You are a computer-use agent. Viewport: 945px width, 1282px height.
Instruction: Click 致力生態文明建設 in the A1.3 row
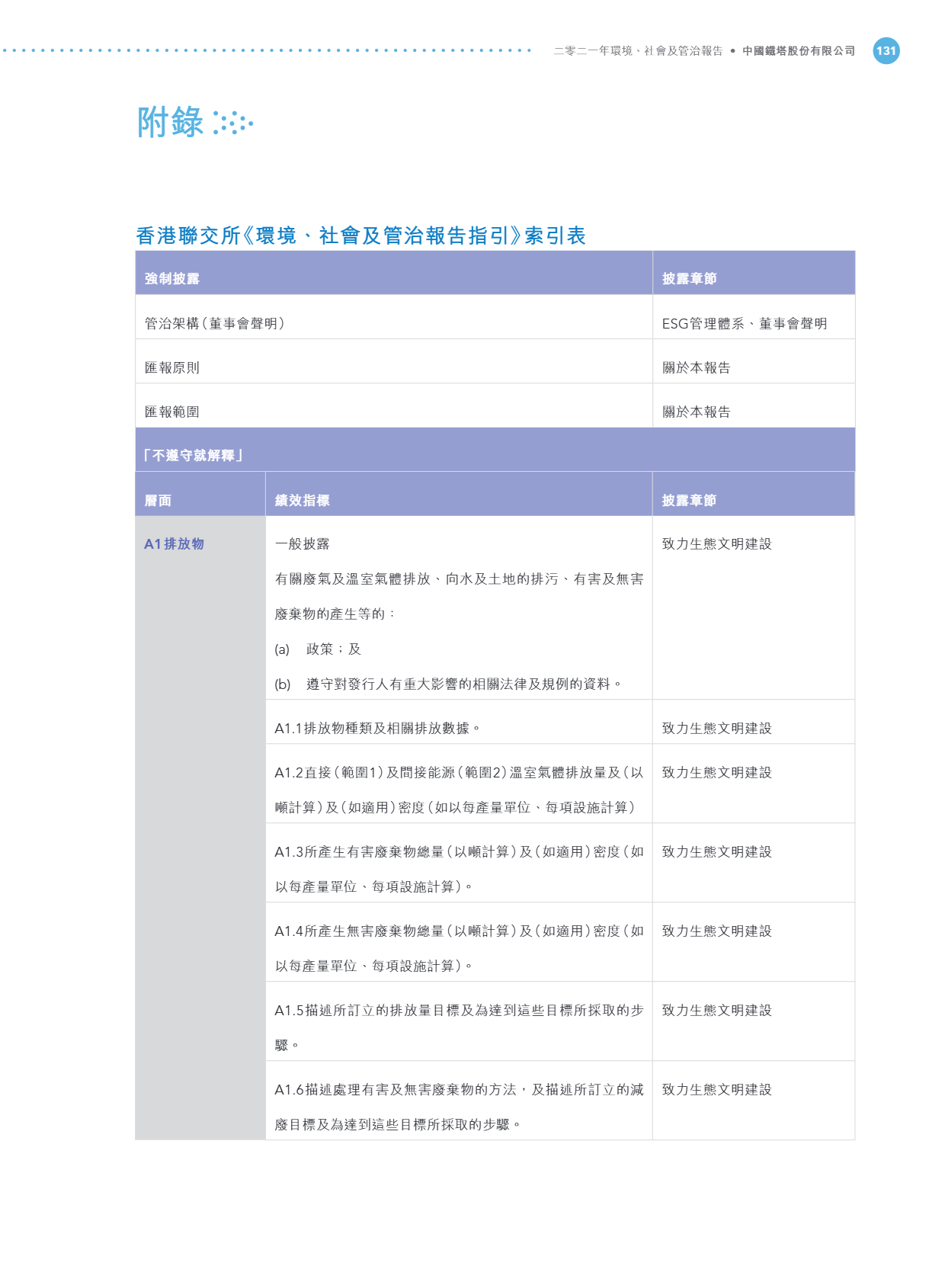(716, 851)
